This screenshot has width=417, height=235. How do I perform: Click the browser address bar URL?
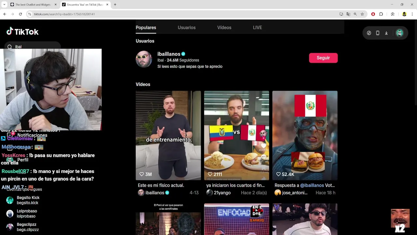point(65,14)
